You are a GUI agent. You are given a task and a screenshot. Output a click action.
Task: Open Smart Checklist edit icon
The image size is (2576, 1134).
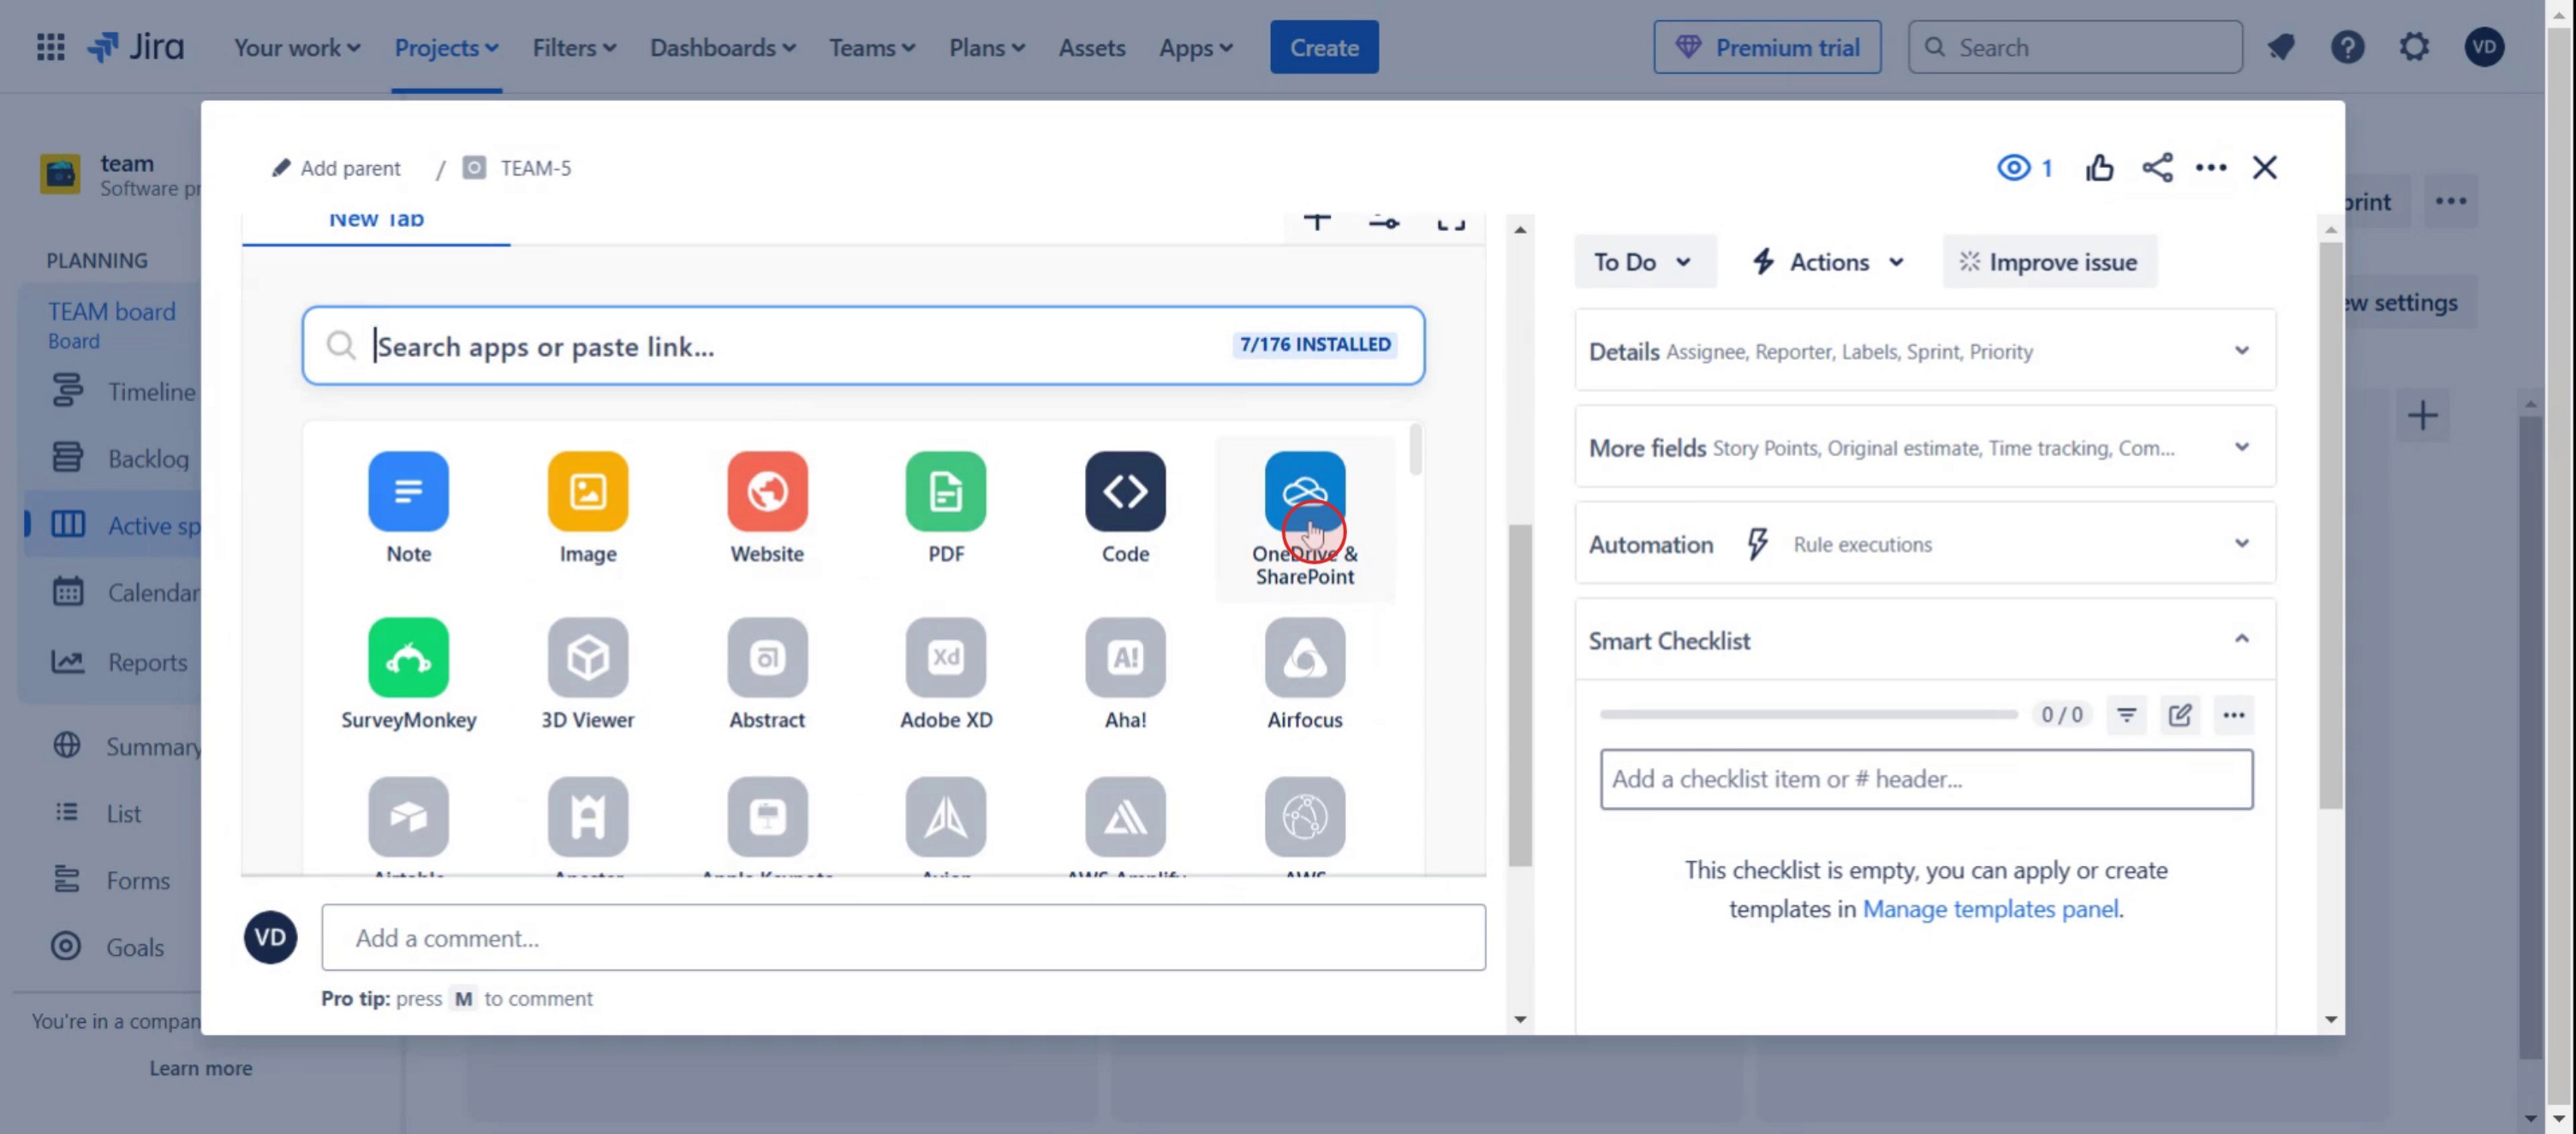click(2179, 715)
